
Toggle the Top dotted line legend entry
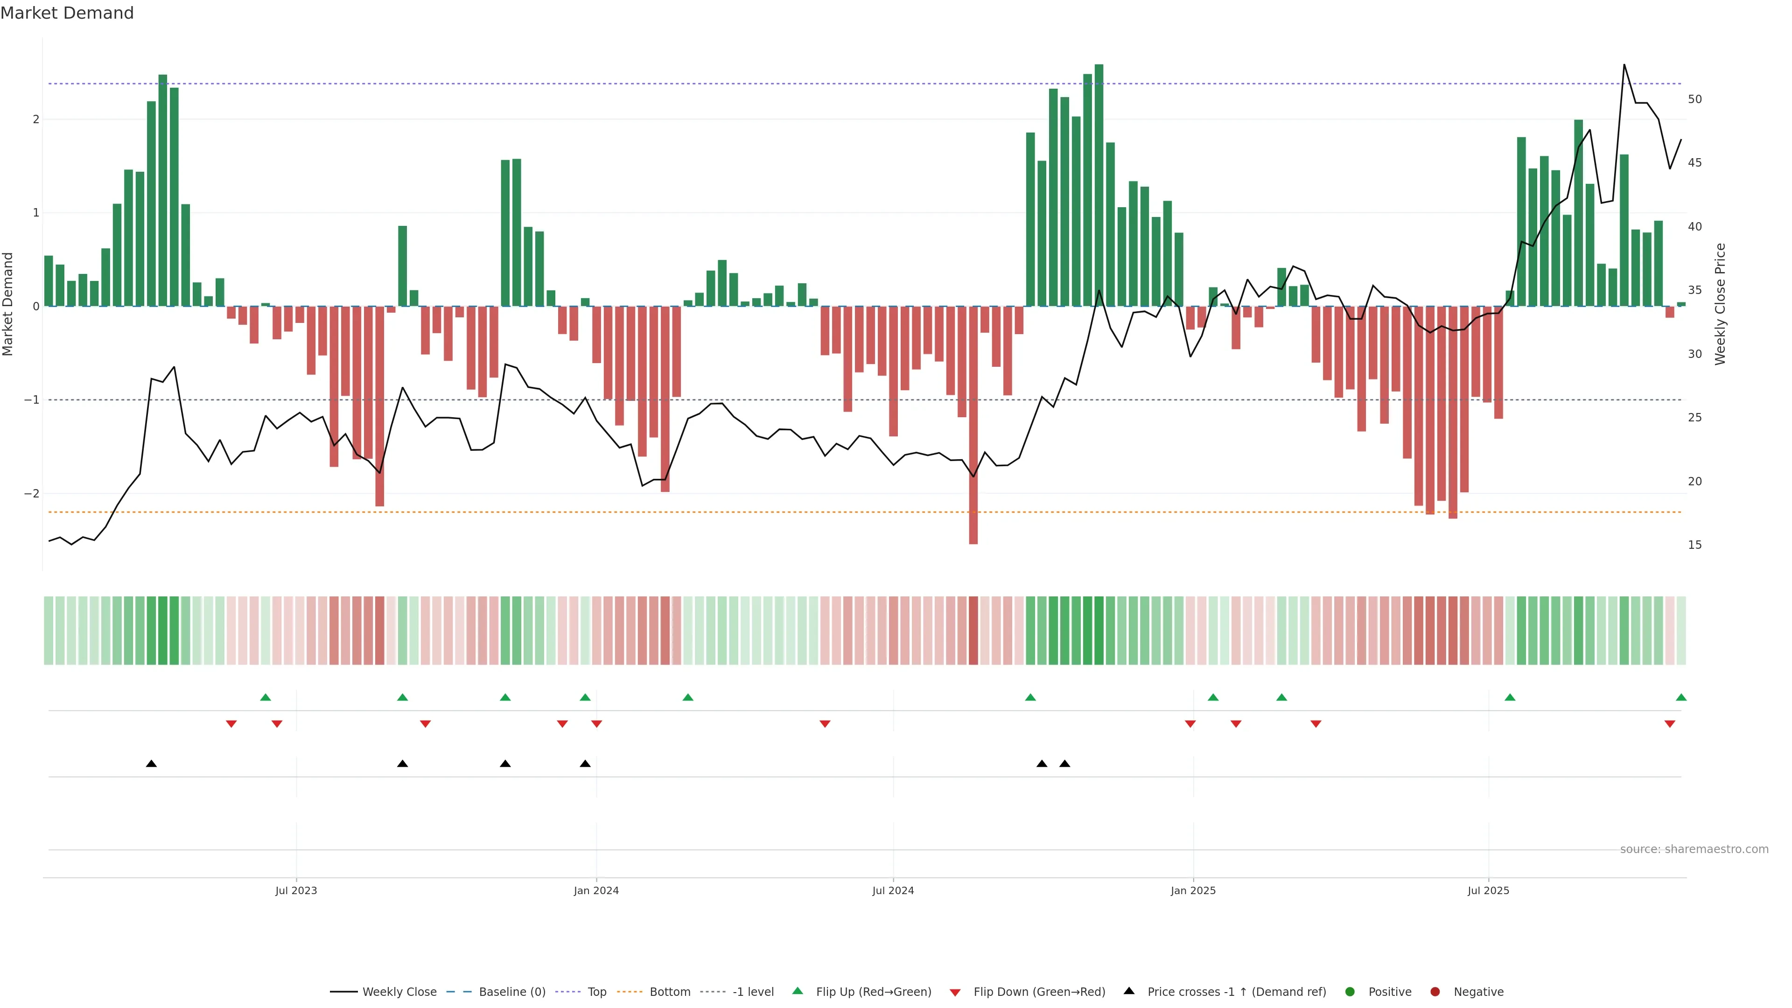[596, 991]
